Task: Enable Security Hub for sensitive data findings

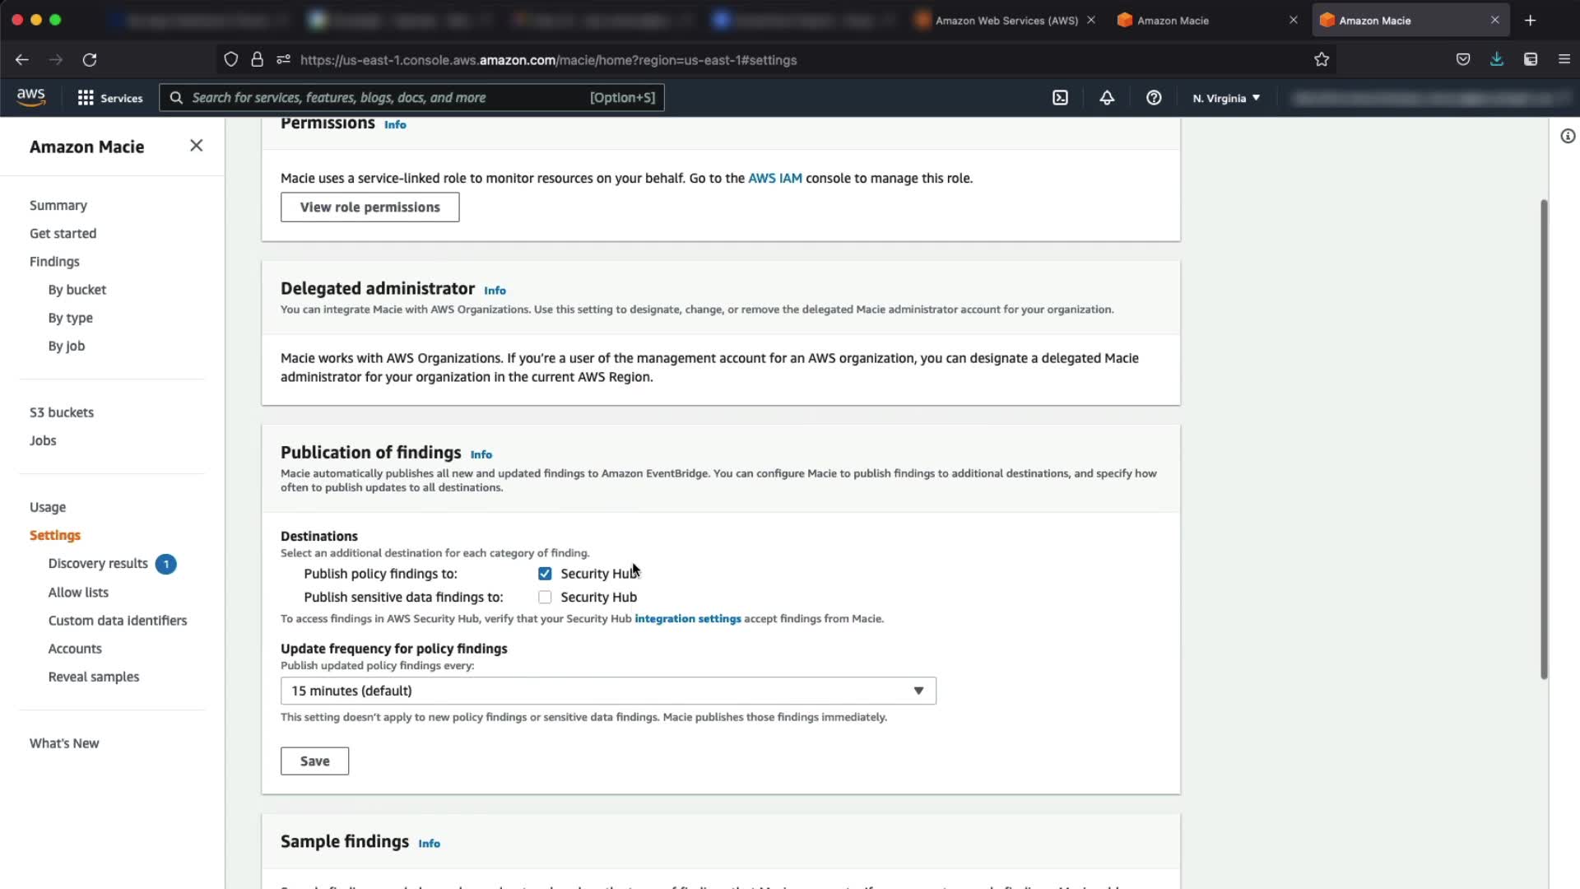Action: [x=545, y=598]
